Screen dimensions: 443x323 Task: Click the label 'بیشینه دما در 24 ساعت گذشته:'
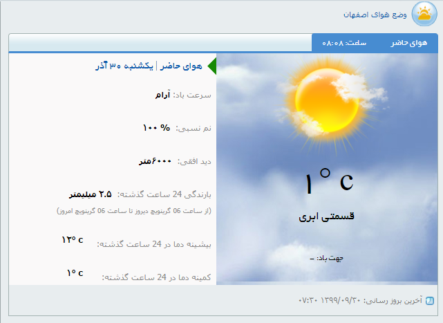(x=154, y=244)
